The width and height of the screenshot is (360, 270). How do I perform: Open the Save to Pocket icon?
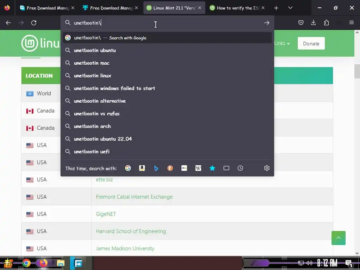click(301, 23)
